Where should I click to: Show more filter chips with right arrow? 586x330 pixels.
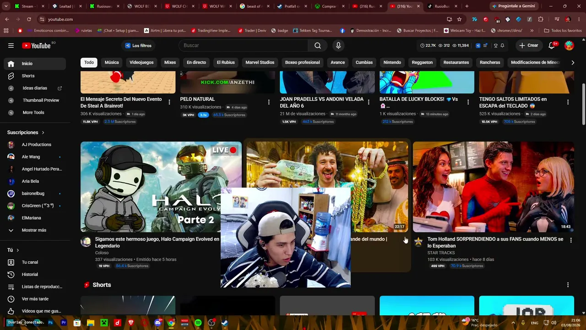[573, 62]
